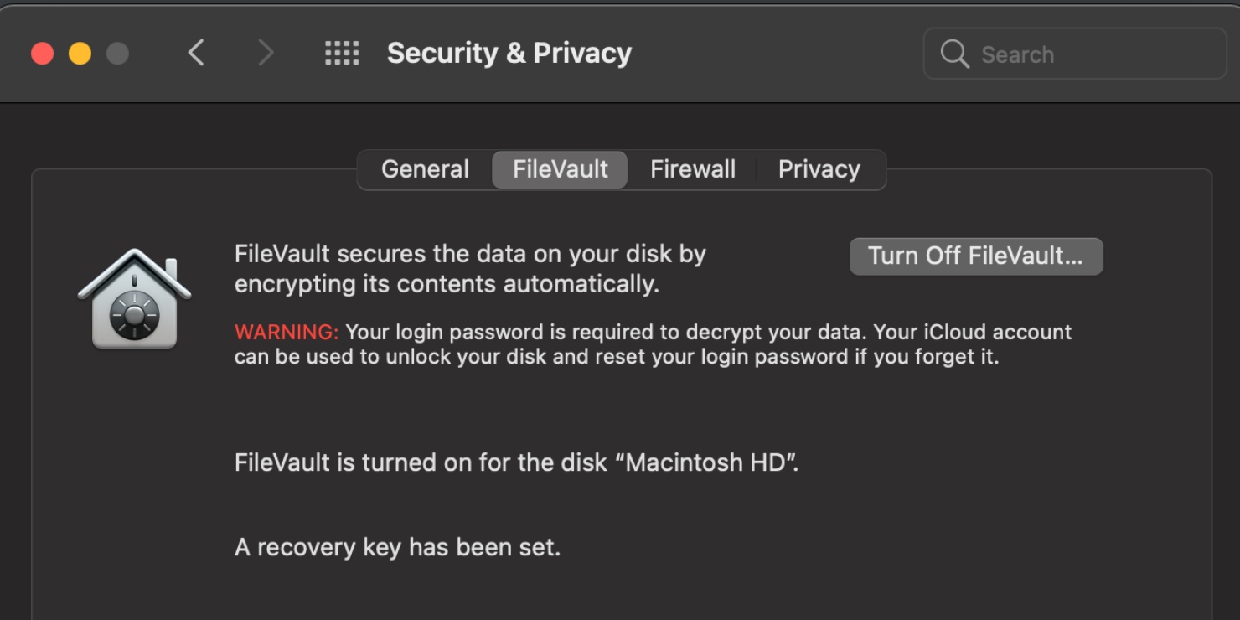Click the Macintosh HD status message

tap(517, 462)
